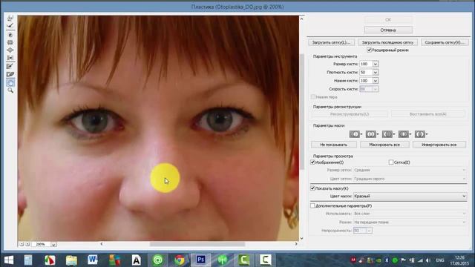The width and height of the screenshot is (475, 267).
Task: Click the preview horizontal scrollbar thumb
Action: [x=197, y=244]
